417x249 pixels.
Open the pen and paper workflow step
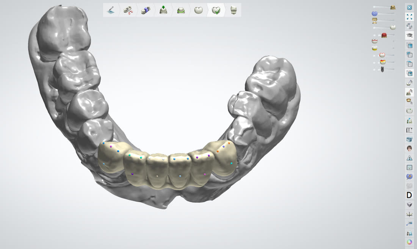coord(111,10)
